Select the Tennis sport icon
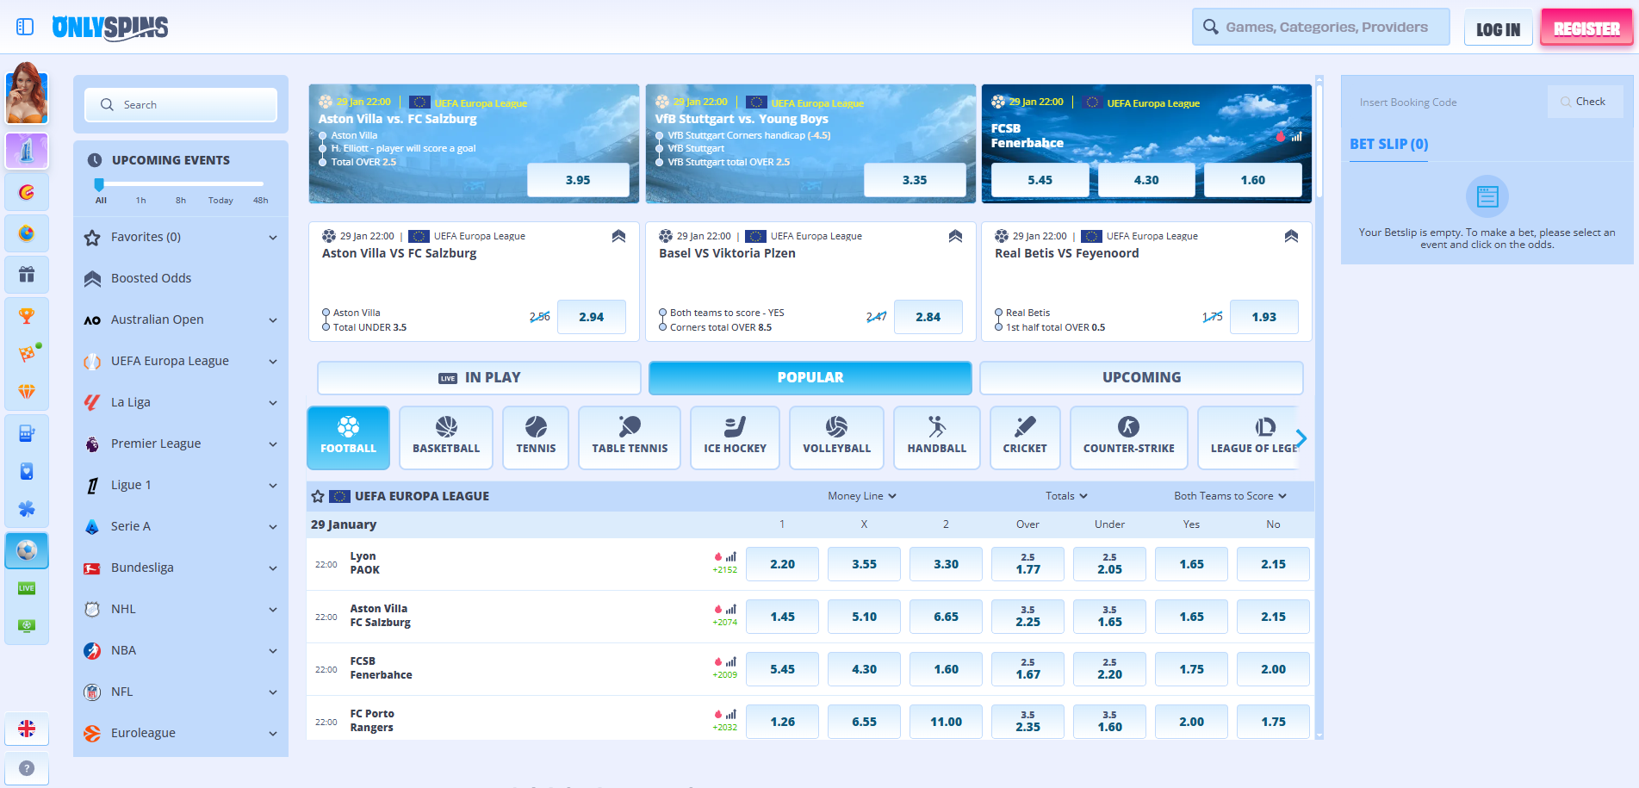 (536, 437)
